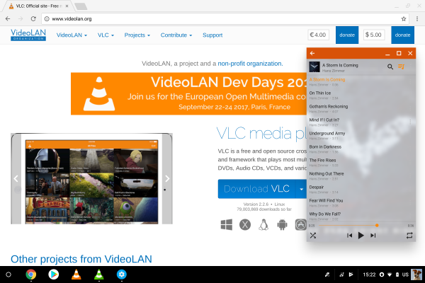Skip to the next track
The width and height of the screenshot is (425, 283).
click(x=373, y=235)
